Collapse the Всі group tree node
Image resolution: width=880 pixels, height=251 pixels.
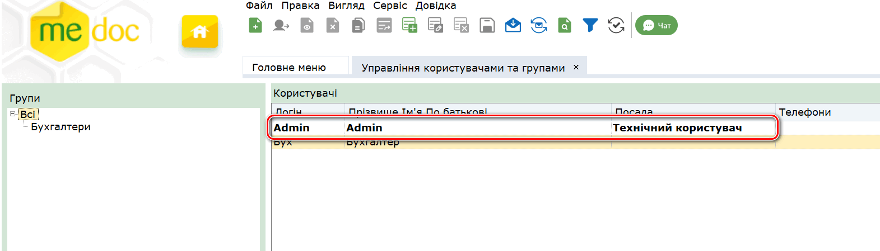13,113
